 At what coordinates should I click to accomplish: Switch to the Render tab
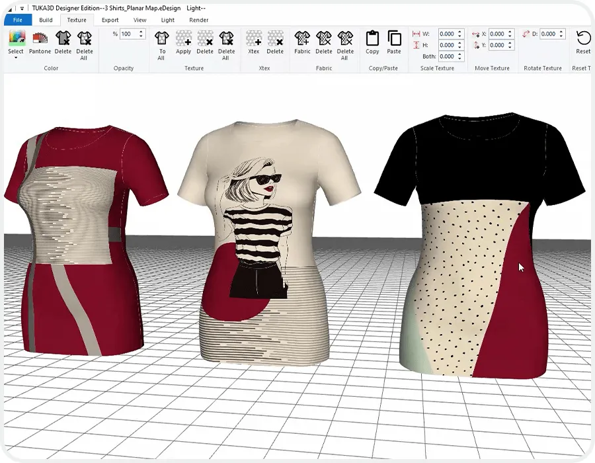click(x=198, y=20)
